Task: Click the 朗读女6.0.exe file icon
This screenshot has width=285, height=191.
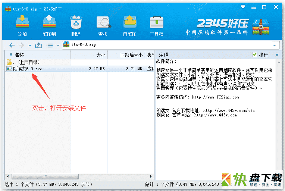Action: 9,69
